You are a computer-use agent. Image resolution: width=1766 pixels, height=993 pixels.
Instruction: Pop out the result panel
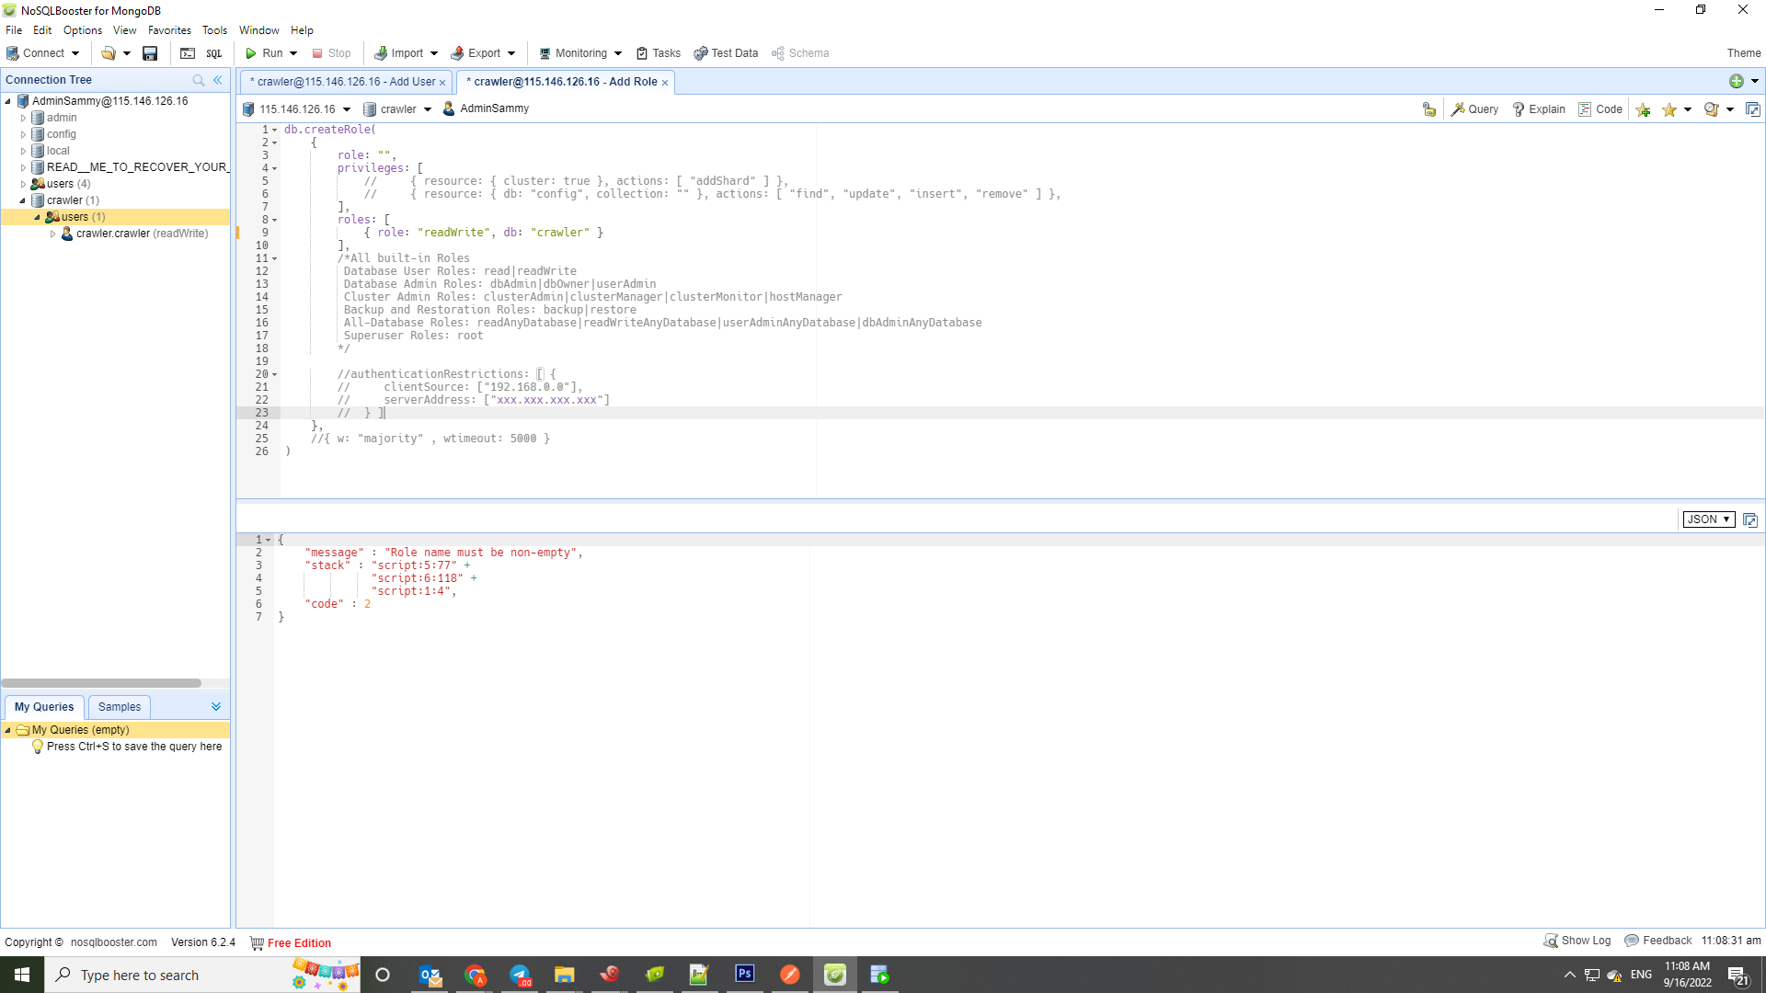point(1749,520)
